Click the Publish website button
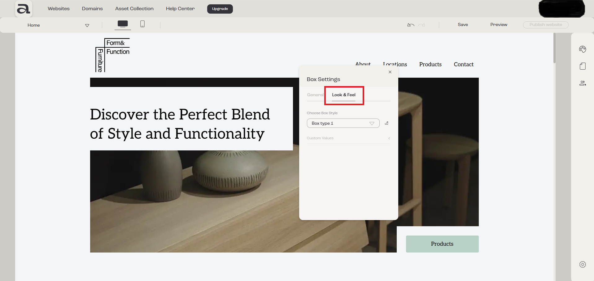Image resolution: width=594 pixels, height=281 pixels. click(x=546, y=25)
